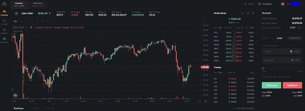Click the Buy/Long button

[271, 85]
